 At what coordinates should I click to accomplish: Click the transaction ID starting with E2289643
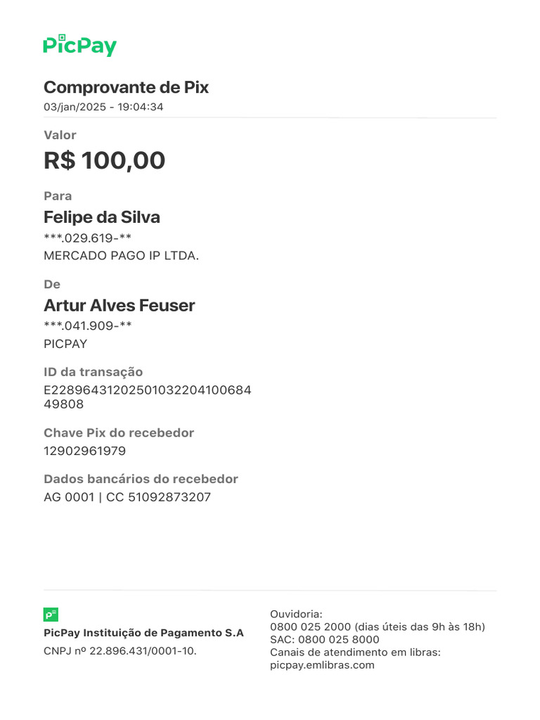click(147, 390)
